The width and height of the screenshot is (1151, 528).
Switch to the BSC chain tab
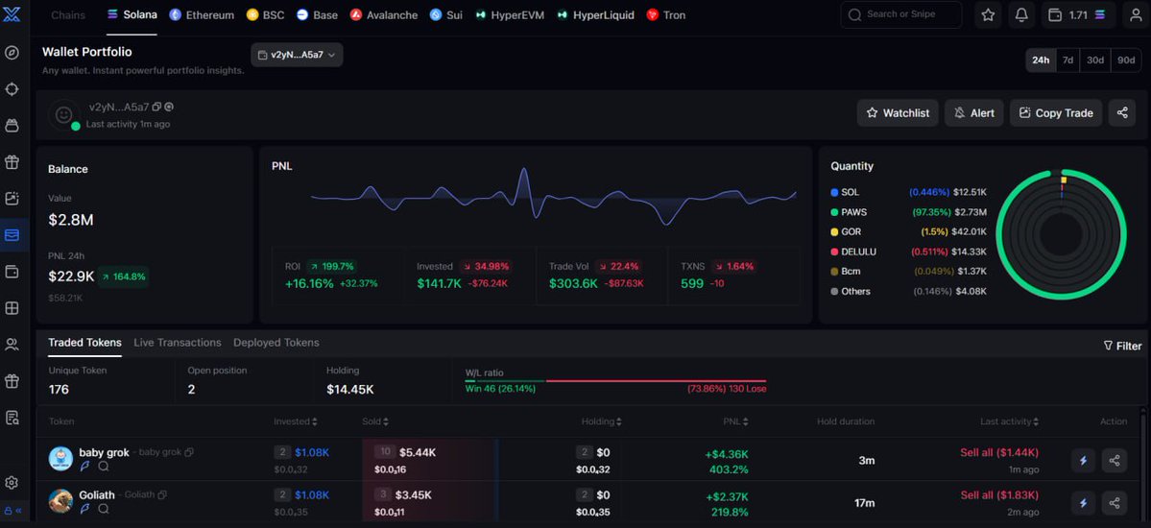click(x=266, y=14)
